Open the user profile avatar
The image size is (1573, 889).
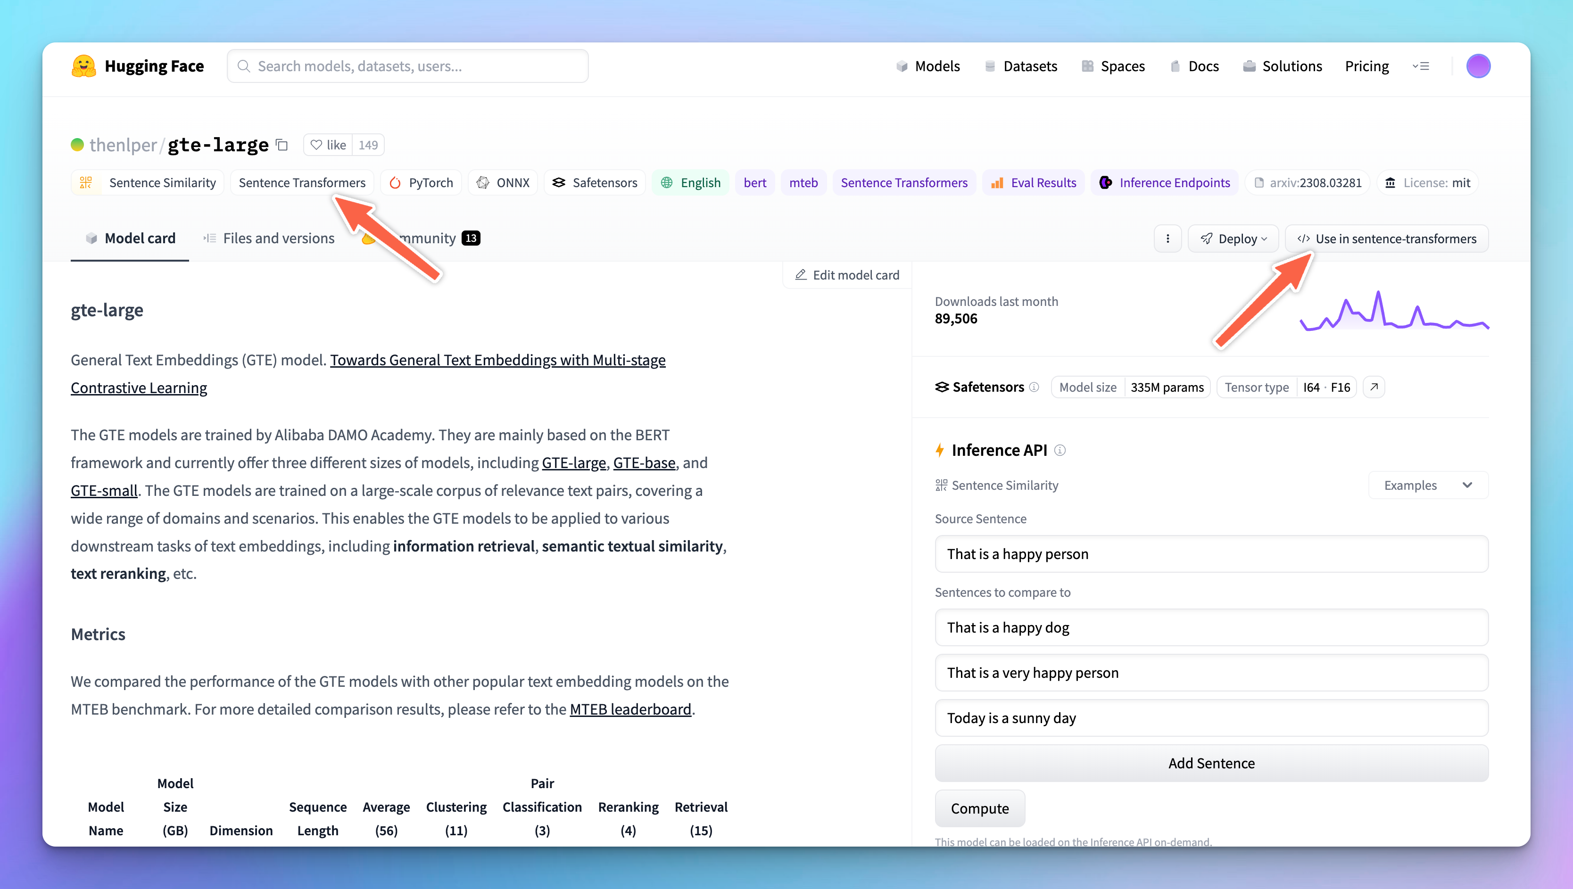pyautogui.click(x=1478, y=66)
